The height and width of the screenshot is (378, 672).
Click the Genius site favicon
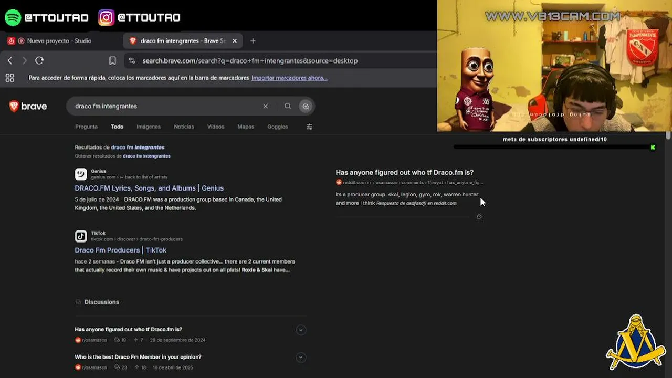(x=81, y=174)
